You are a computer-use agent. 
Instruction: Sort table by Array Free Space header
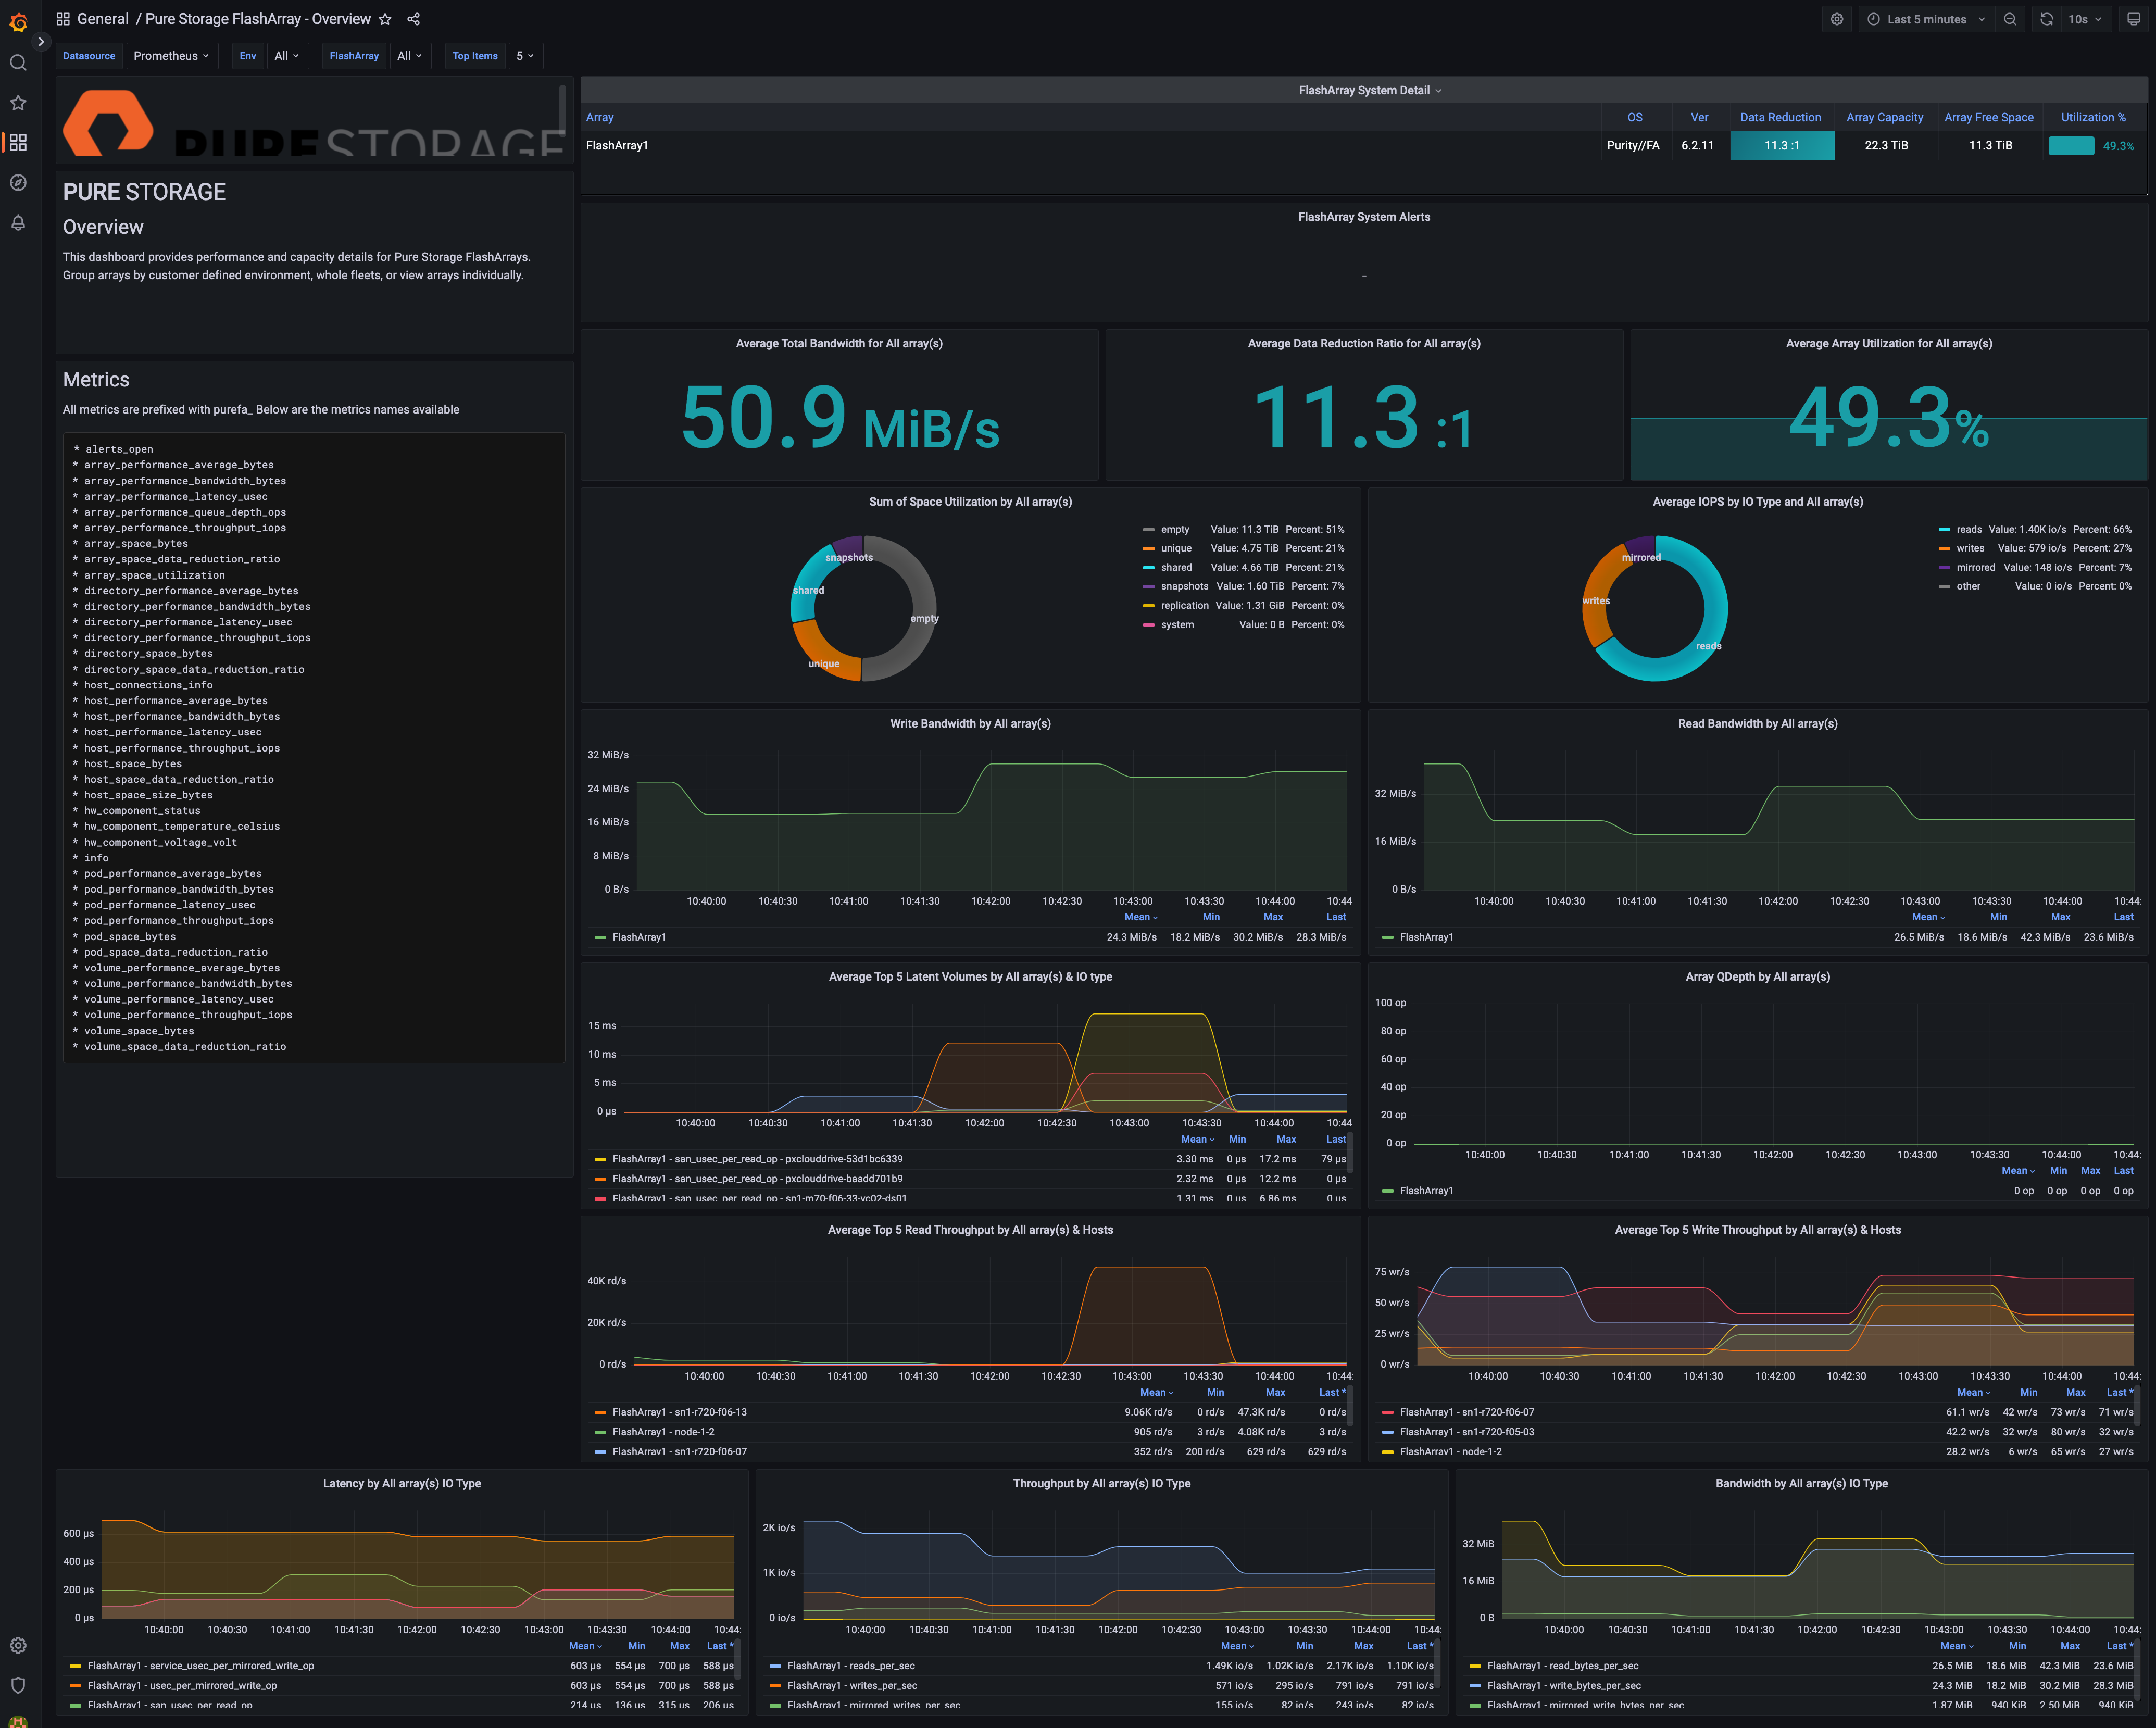tap(1988, 117)
